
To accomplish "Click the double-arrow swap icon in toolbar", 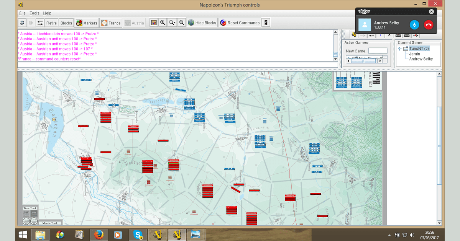I will (x=40, y=22).
